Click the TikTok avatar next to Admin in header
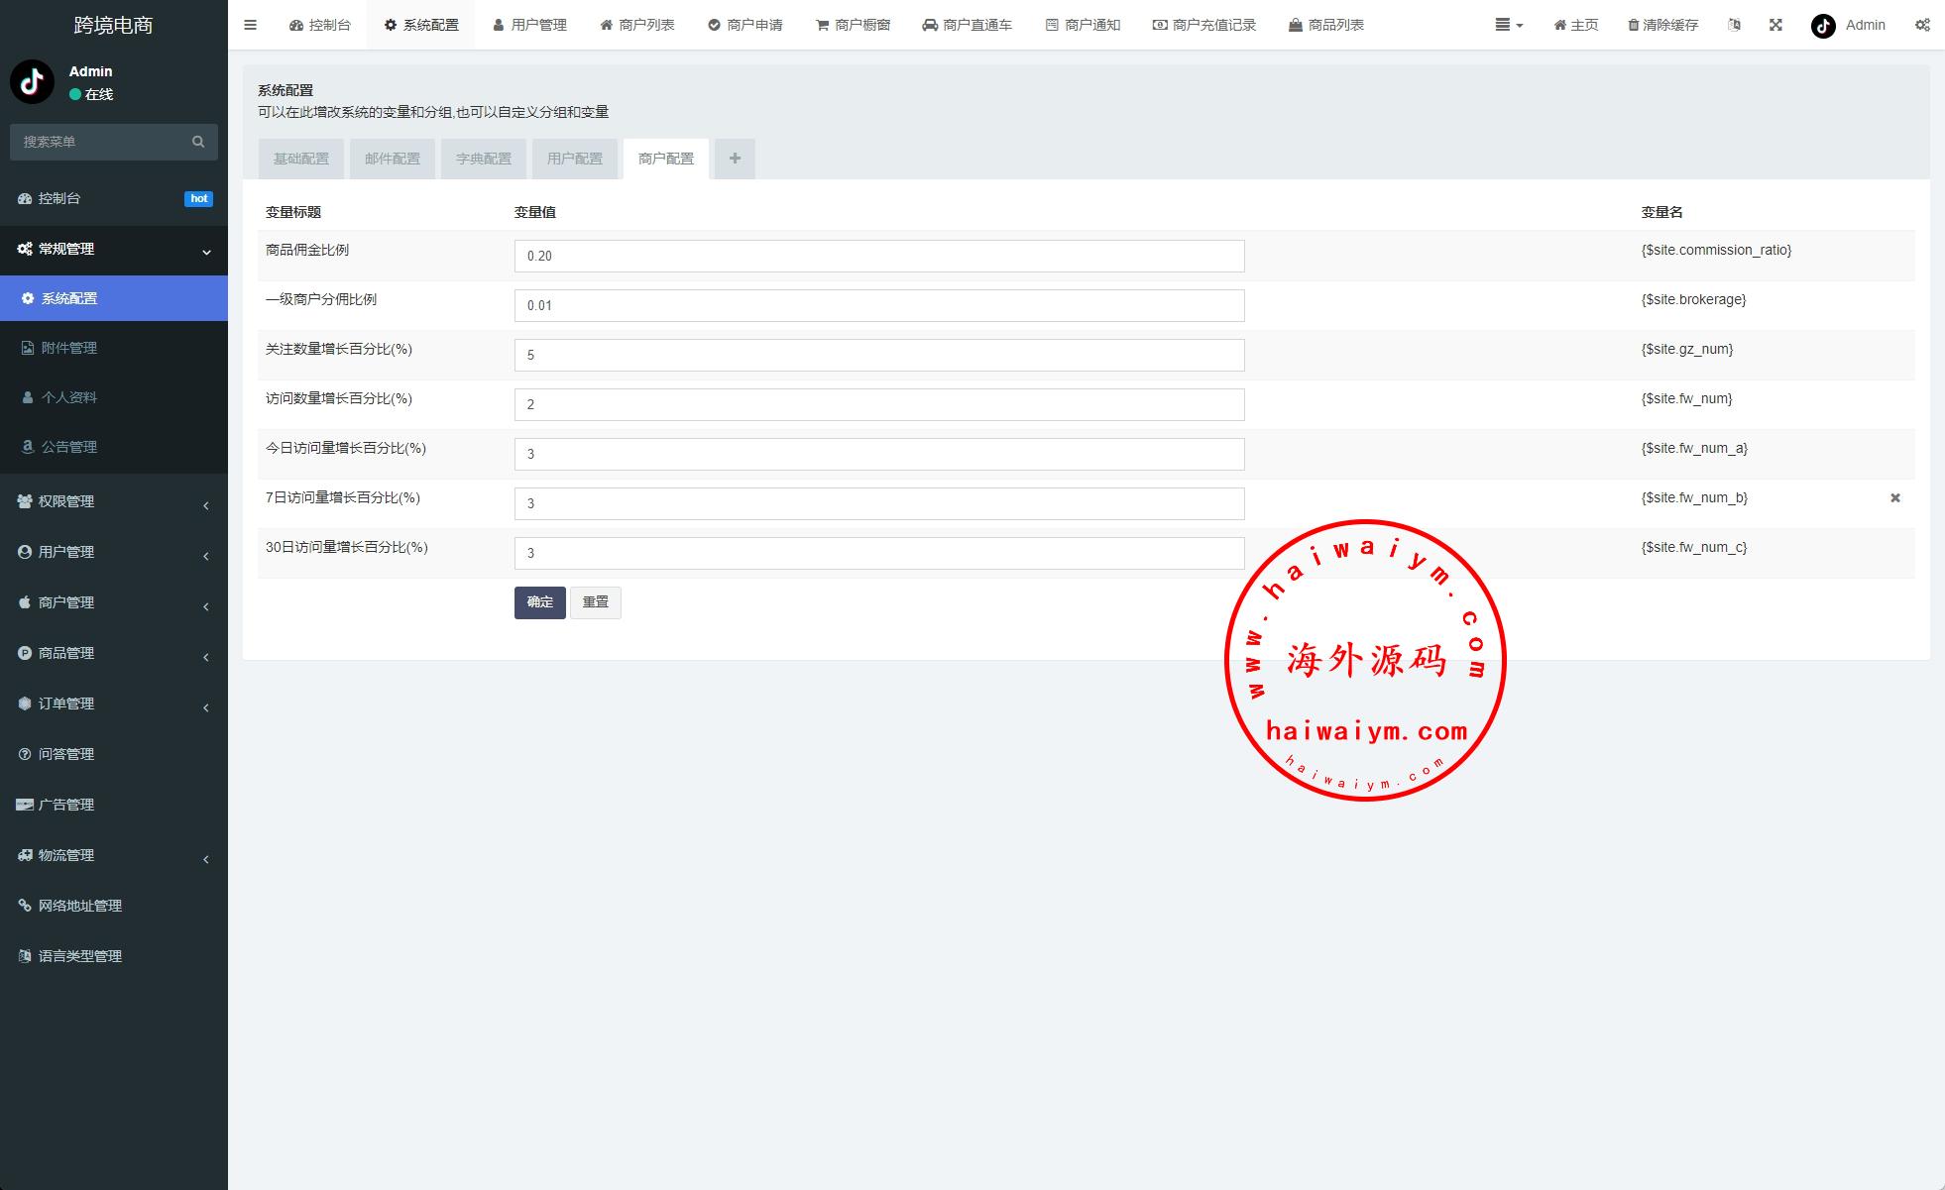Viewport: 1945px width, 1190px height. [1823, 26]
